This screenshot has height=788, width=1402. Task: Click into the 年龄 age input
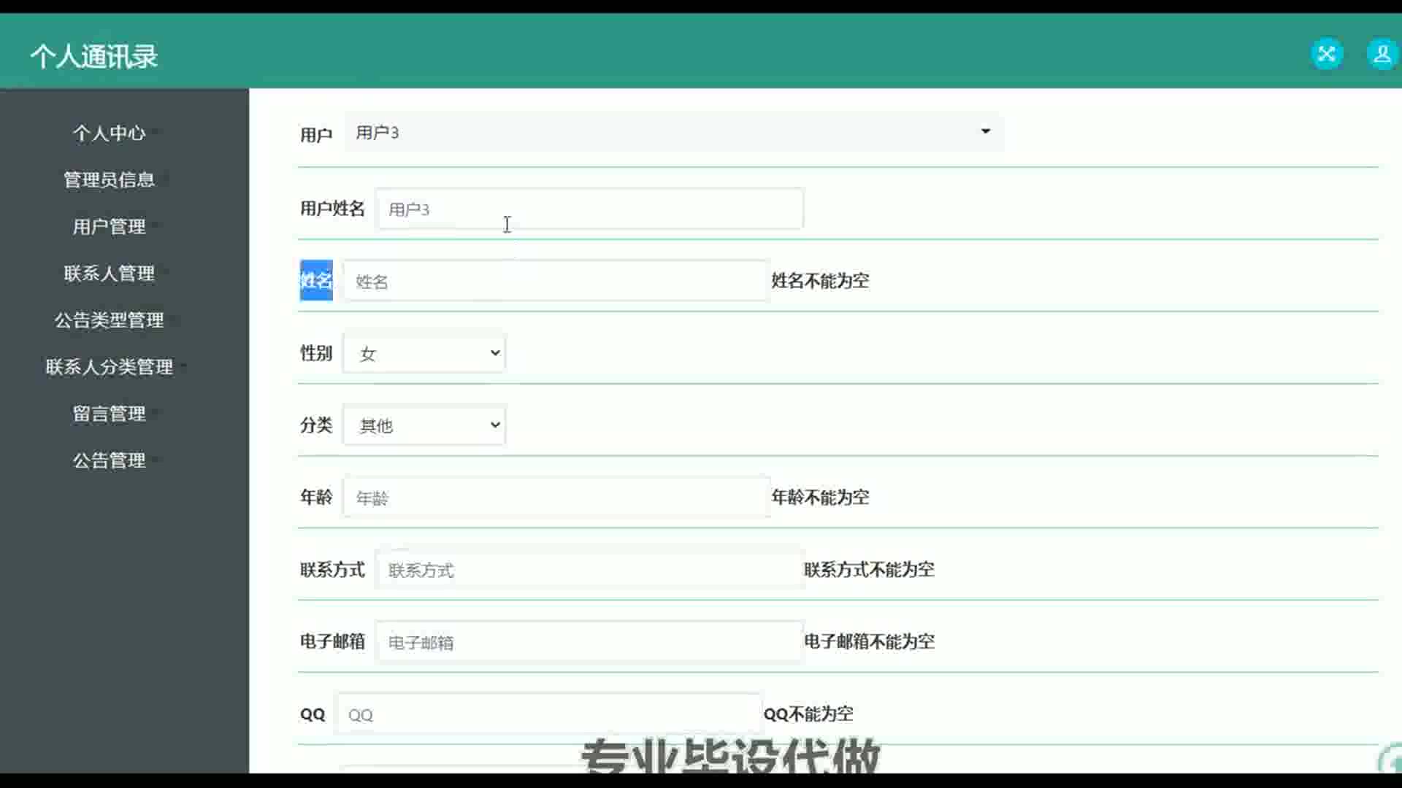coord(555,498)
